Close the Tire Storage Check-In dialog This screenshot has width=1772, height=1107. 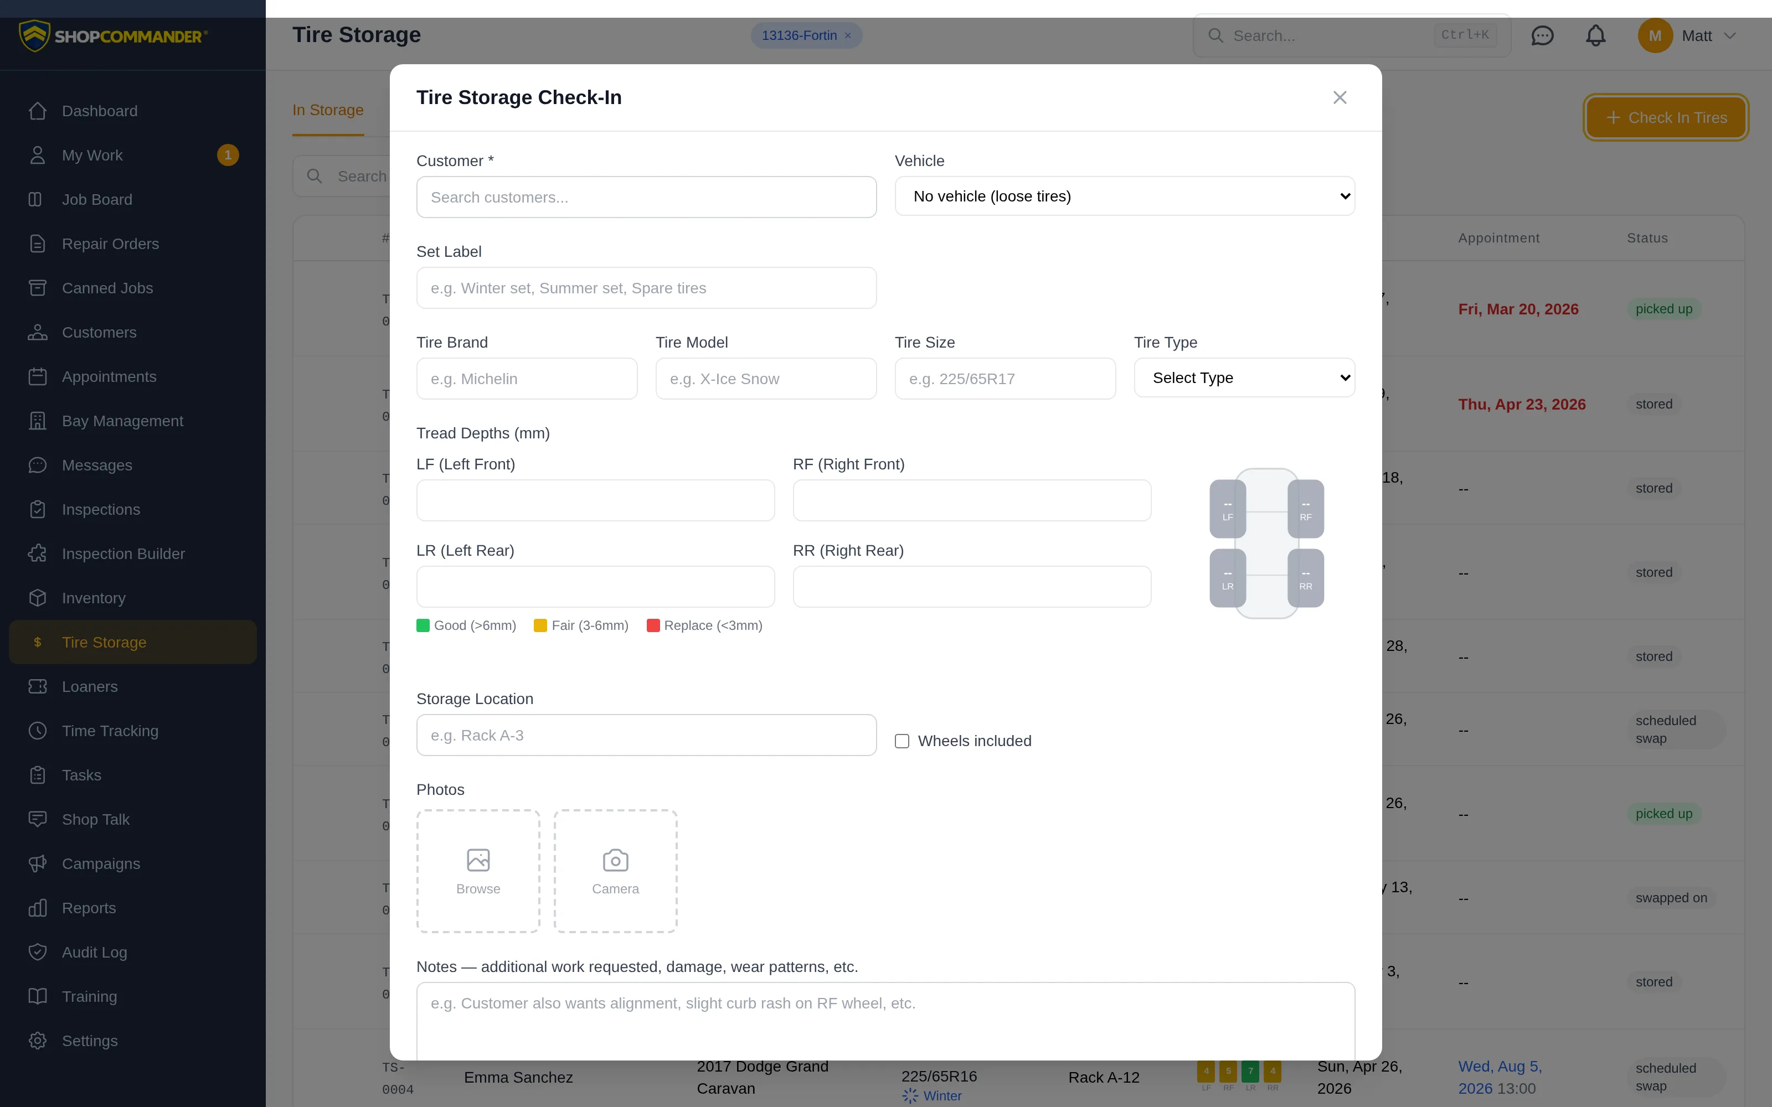click(1340, 97)
